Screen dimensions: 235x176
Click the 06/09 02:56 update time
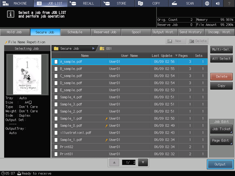point(164,62)
